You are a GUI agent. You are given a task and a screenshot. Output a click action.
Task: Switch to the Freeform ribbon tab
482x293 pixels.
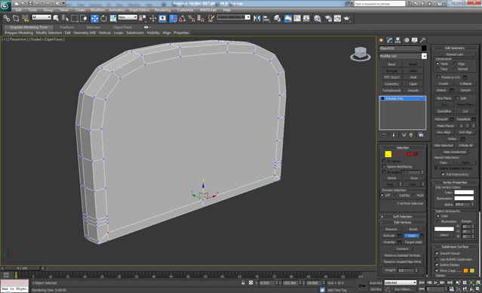pos(66,27)
